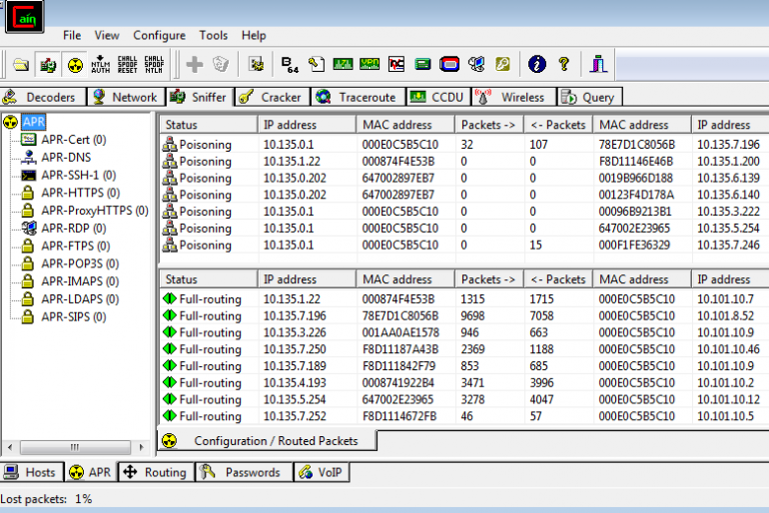
Task: Select the APR bottom tab
Action: point(90,472)
